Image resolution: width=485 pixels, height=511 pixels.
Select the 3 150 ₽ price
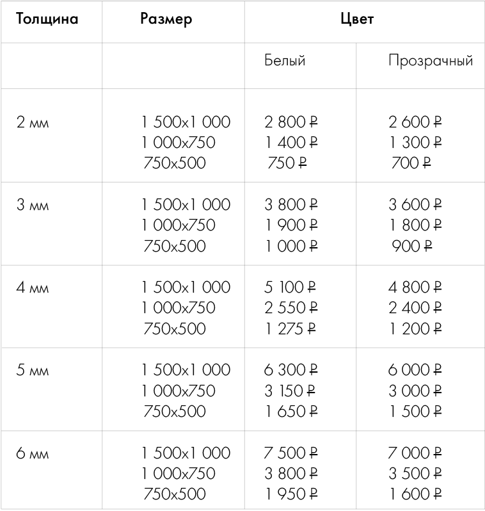[x=291, y=391]
